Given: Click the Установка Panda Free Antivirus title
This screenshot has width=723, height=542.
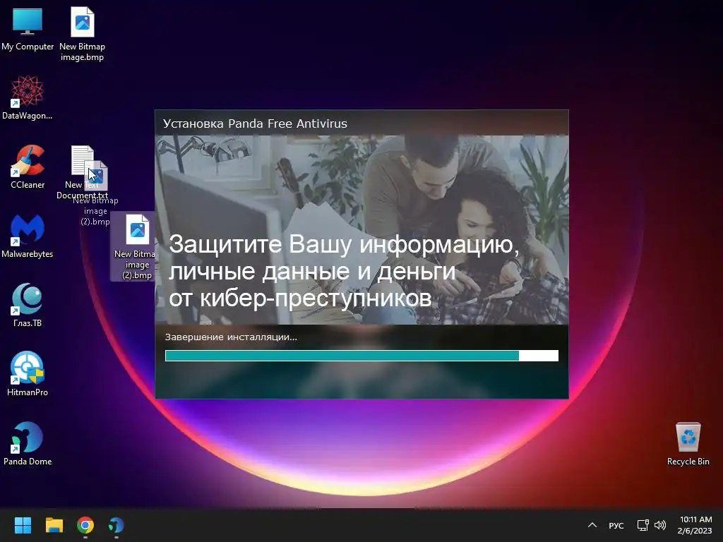Looking at the screenshot, I should tap(255, 124).
